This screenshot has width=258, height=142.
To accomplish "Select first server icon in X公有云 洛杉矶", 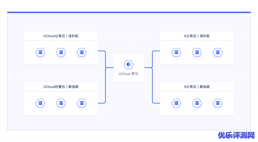I will [176, 52].
